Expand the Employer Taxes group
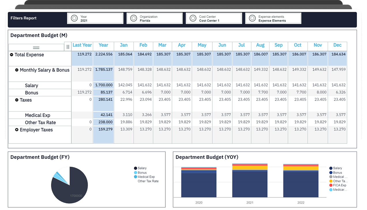The width and height of the screenshot is (367, 210). (17, 130)
